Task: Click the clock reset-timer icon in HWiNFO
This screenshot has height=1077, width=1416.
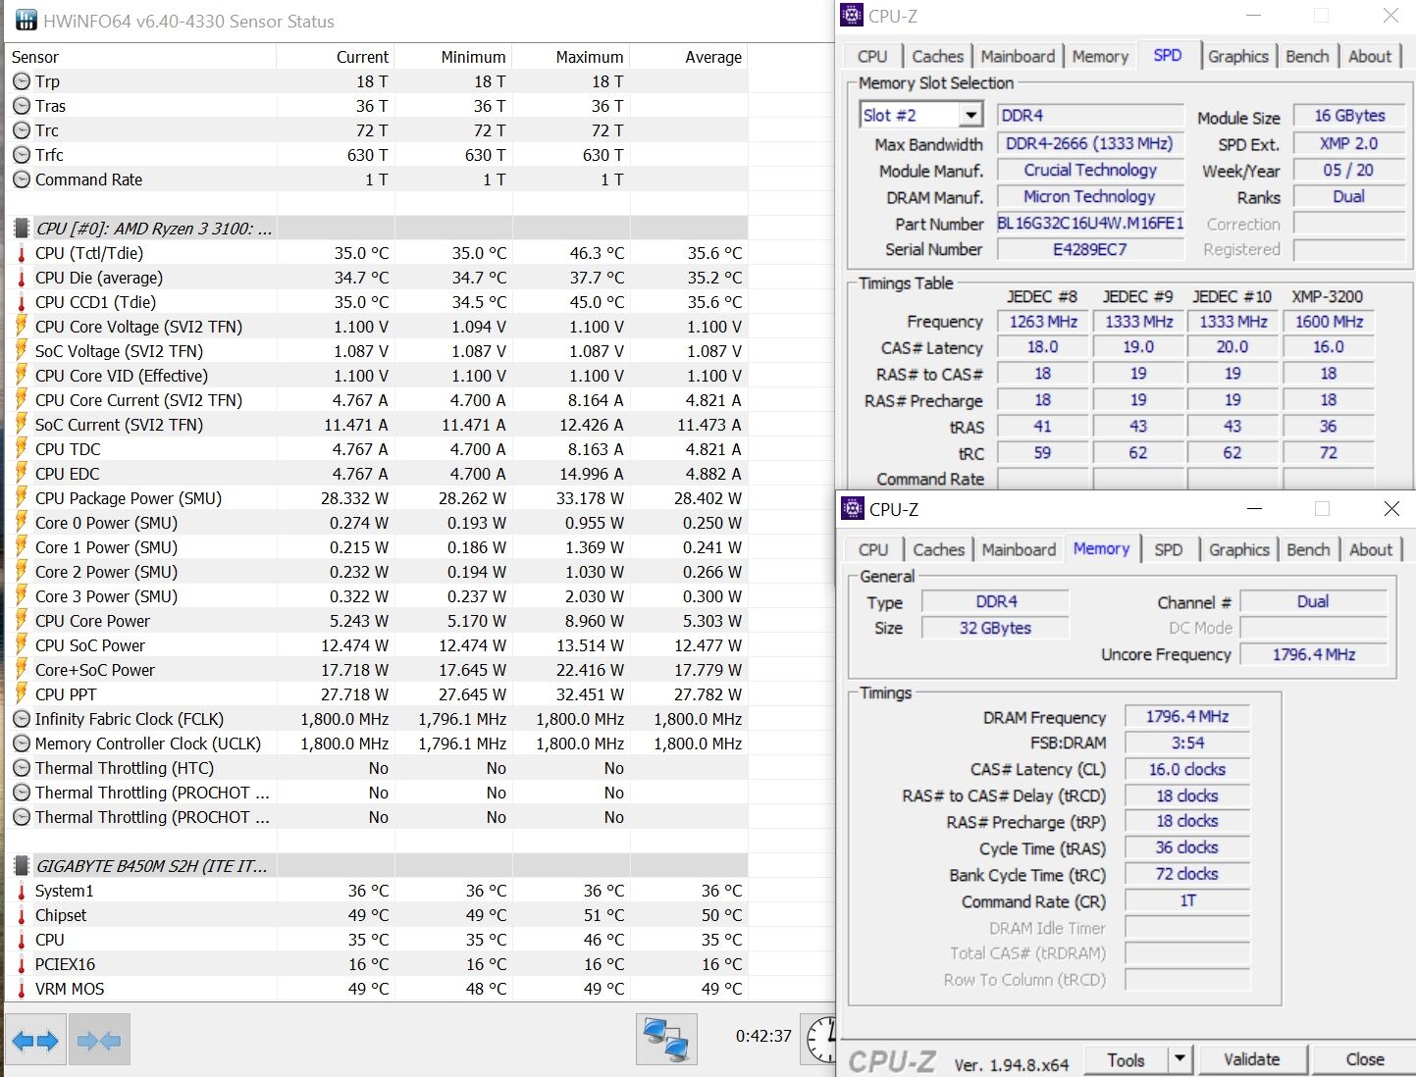Action: click(x=821, y=1040)
